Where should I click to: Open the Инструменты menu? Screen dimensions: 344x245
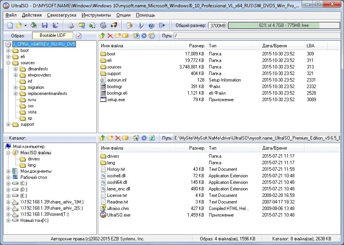(96, 15)
